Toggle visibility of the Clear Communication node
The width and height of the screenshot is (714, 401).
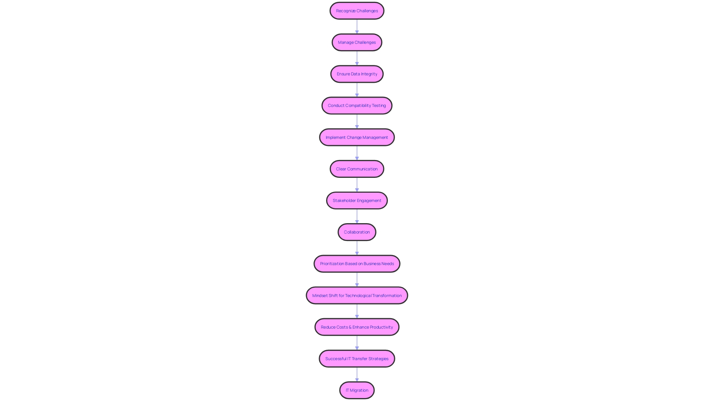pyautogui.click(x=357, y=169)
